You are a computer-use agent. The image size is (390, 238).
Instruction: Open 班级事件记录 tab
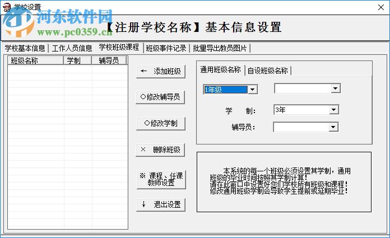(x=166, y=48)
